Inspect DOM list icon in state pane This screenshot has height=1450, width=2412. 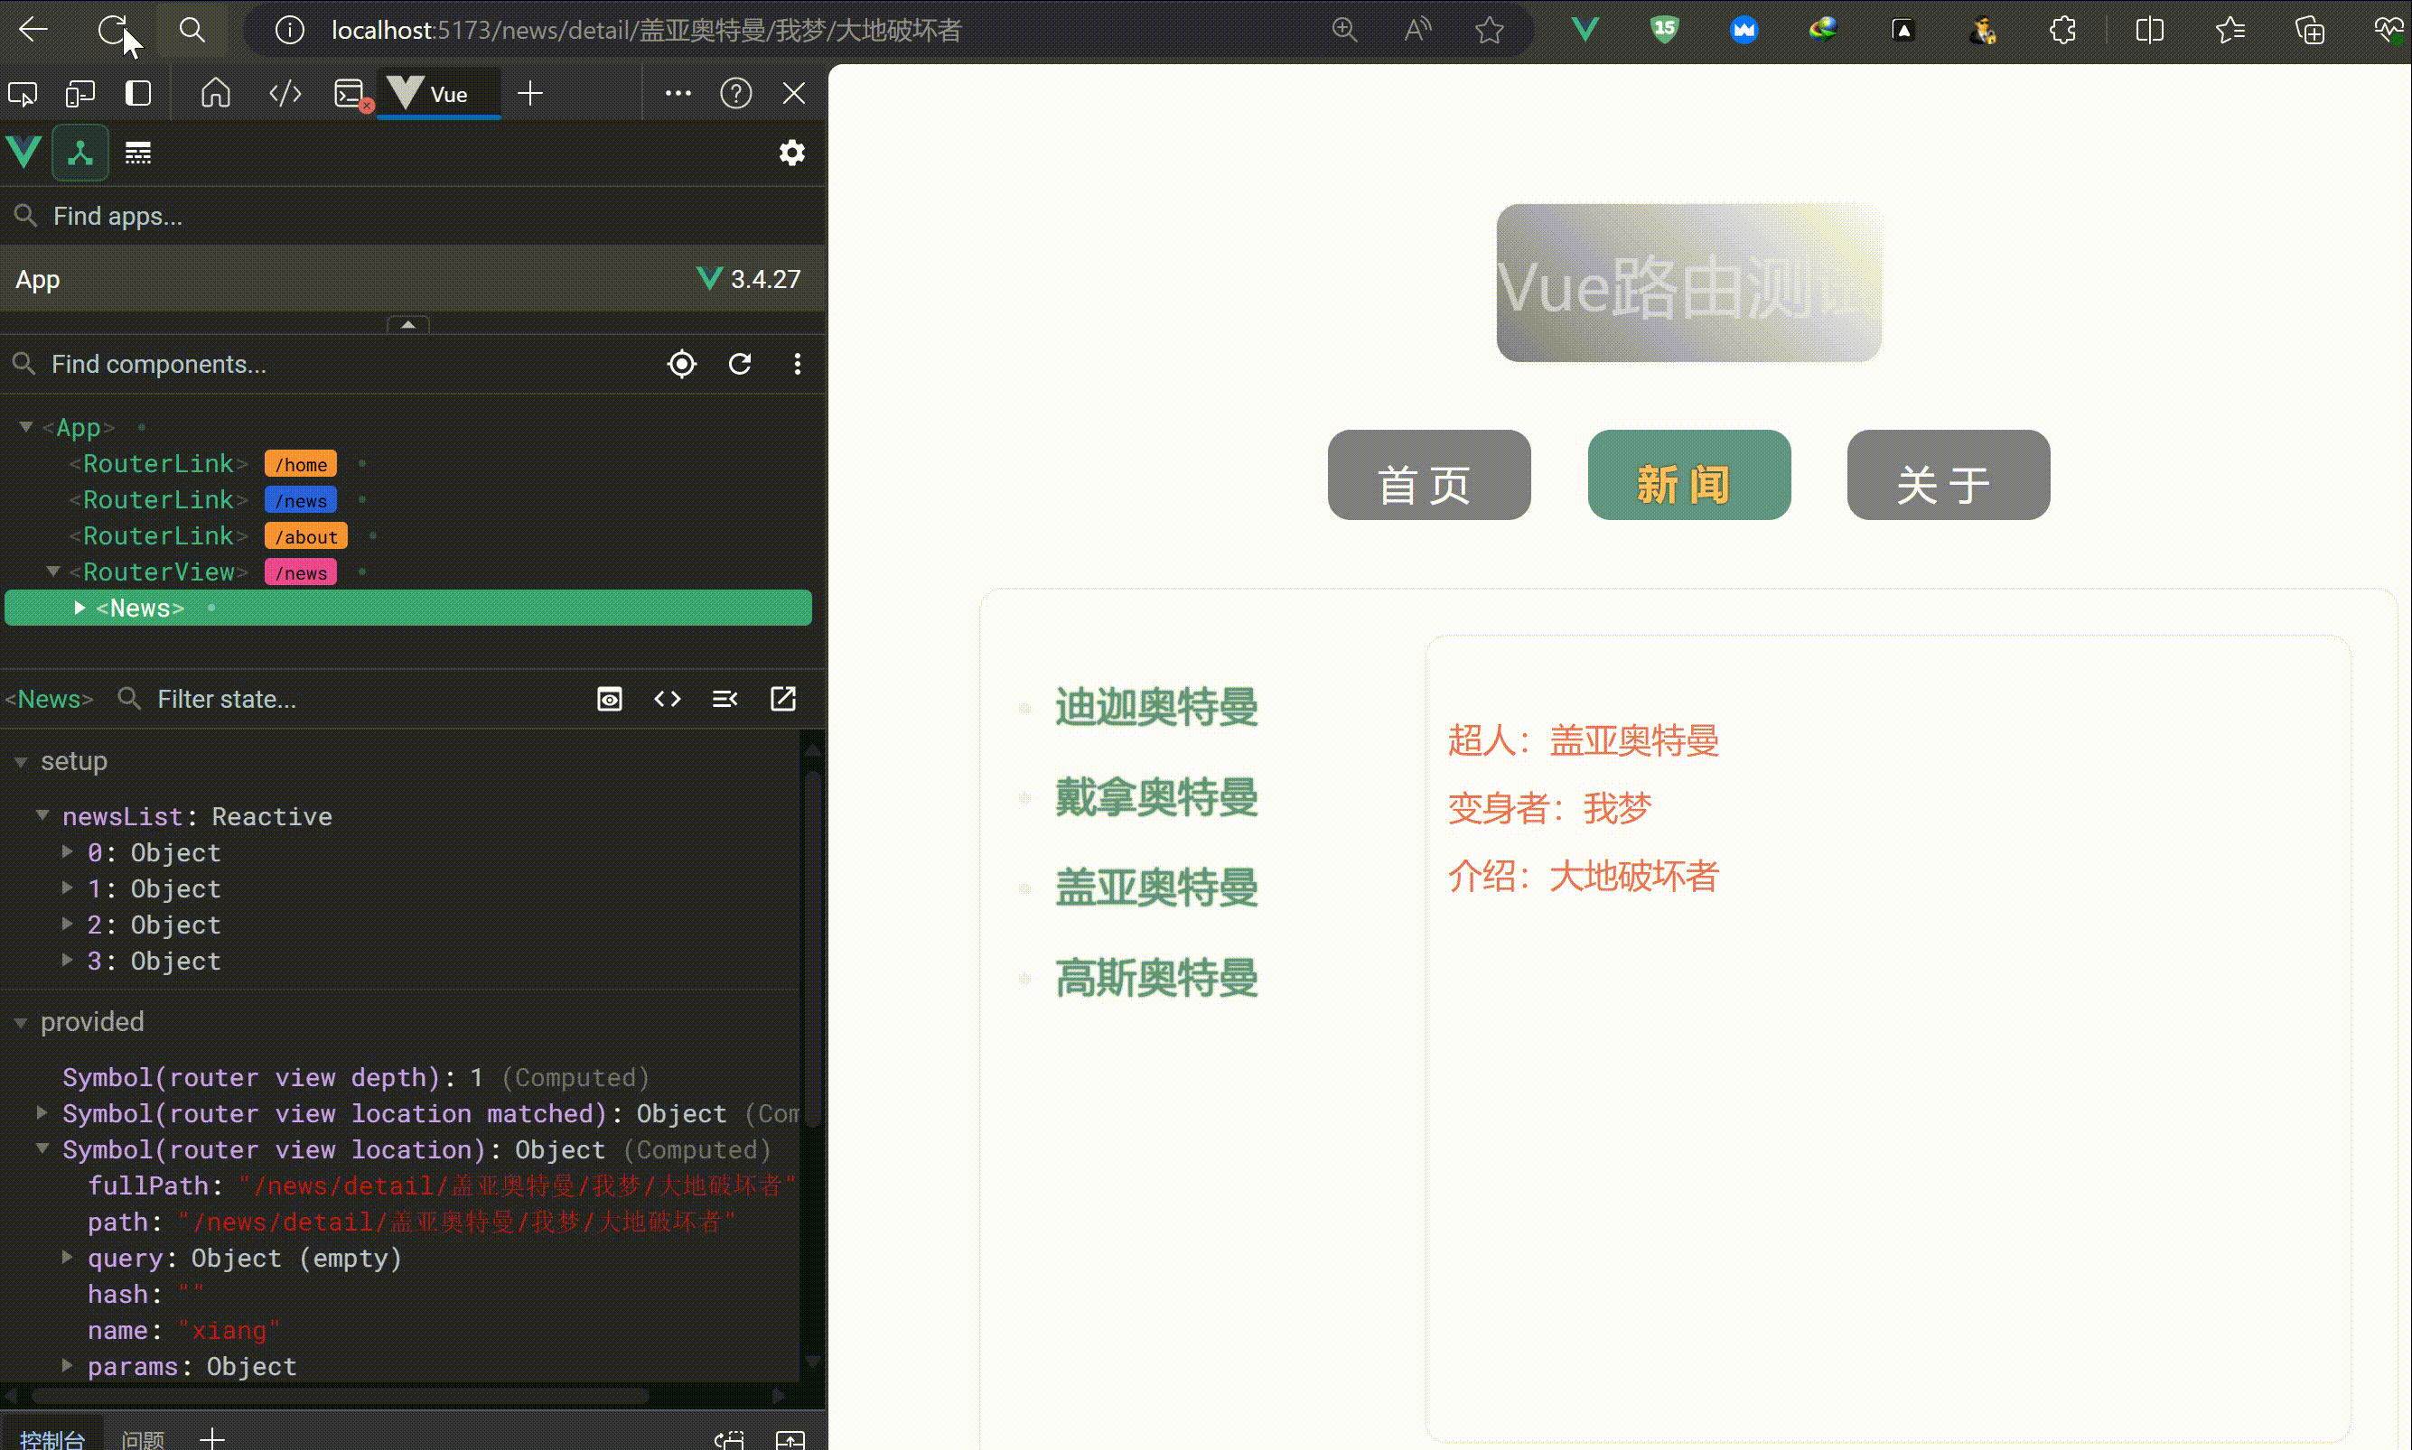tap(725, 700)
